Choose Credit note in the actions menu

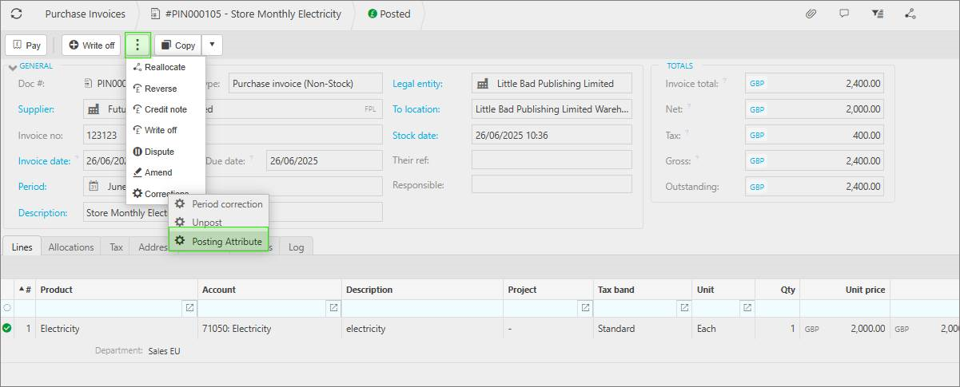coord(165,109)
